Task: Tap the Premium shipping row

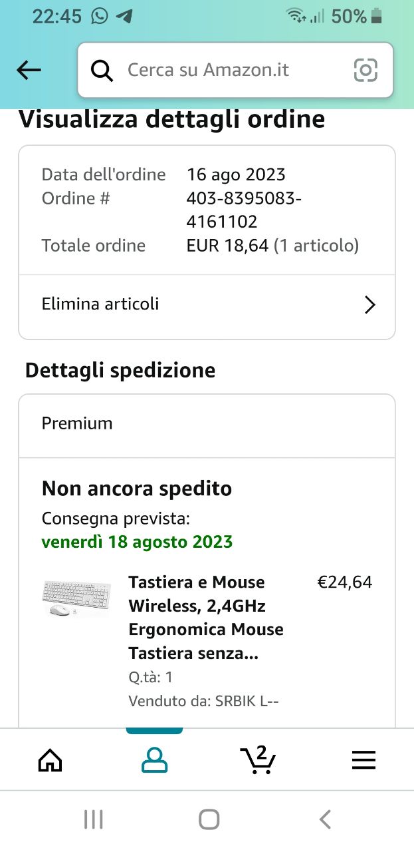Action: (x=207, y=424)
